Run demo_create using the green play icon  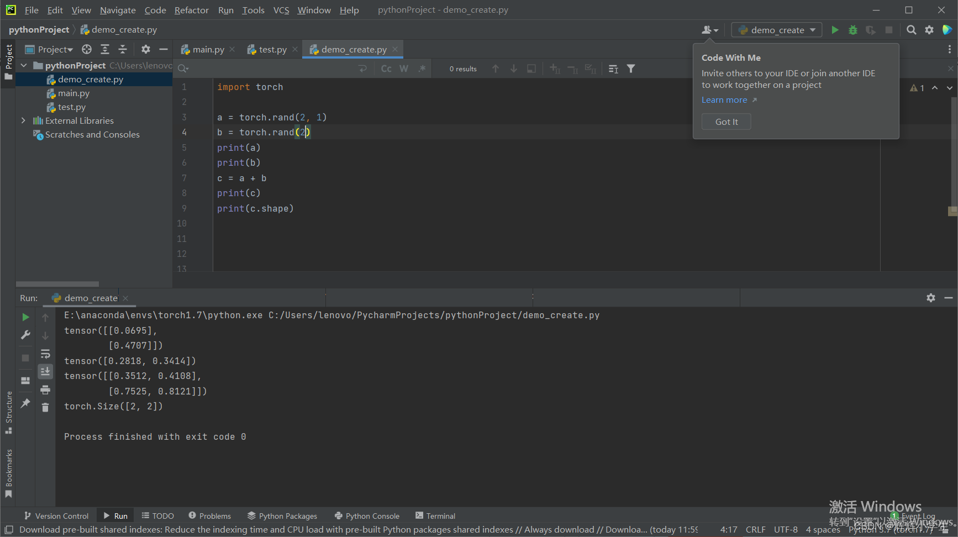tap(835, 30)
